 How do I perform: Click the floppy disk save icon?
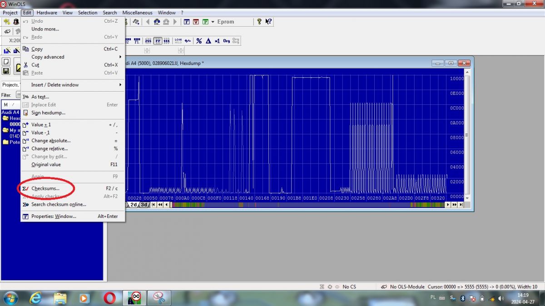(6, 71)
